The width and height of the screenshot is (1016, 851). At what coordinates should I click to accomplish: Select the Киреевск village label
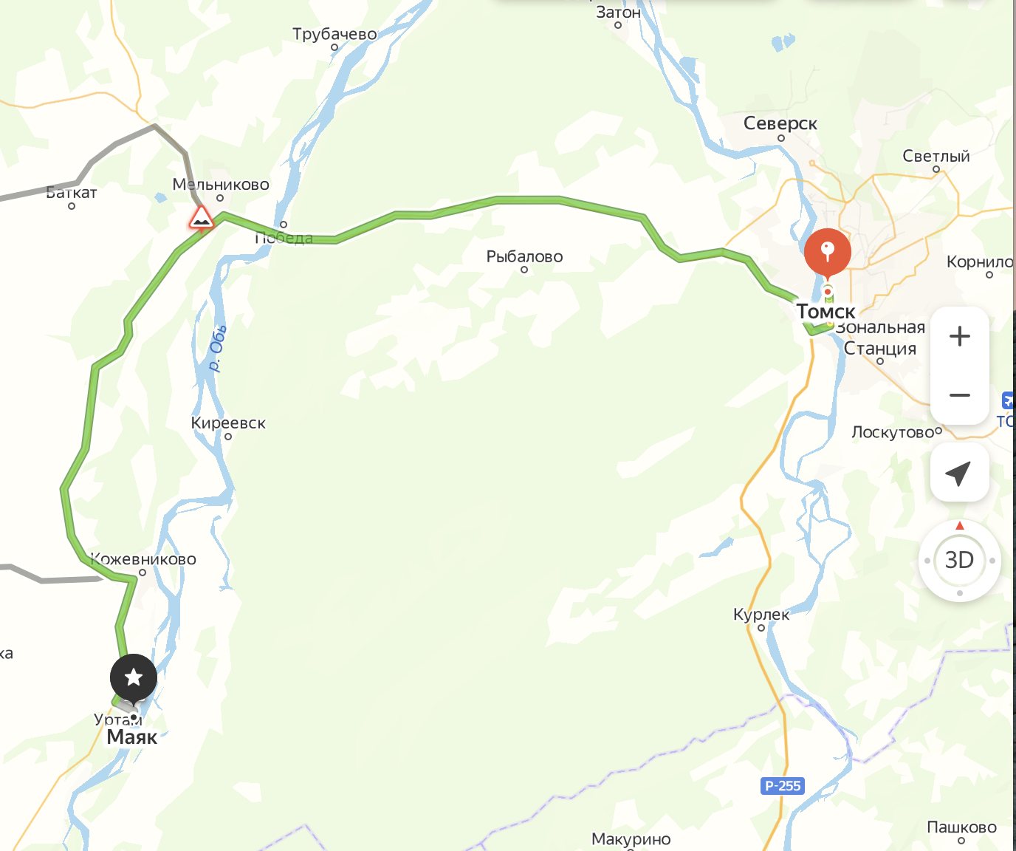pos(228,423)
